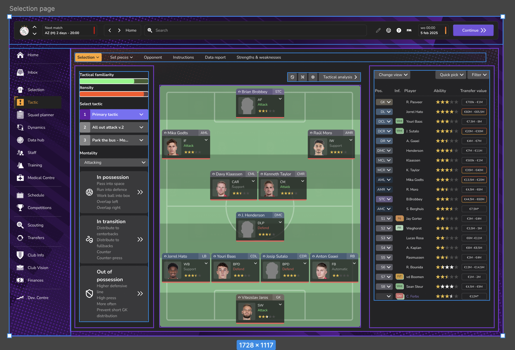Select the All out attack v.2 tactic
Viewport: 515px width, 350px height.
(x=114, y=127)
